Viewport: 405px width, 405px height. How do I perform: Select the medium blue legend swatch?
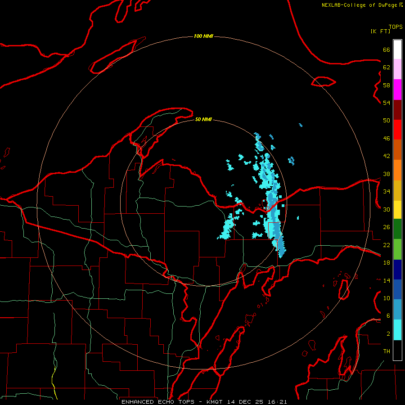click(397, 289)
